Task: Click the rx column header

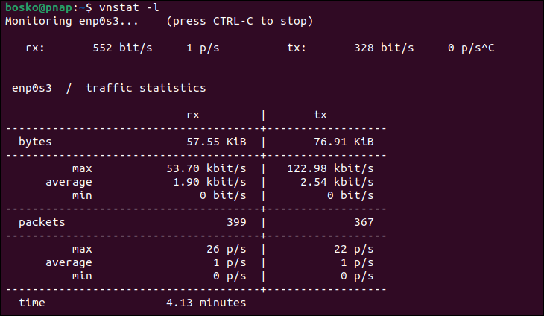Action: tap(193, 116)
